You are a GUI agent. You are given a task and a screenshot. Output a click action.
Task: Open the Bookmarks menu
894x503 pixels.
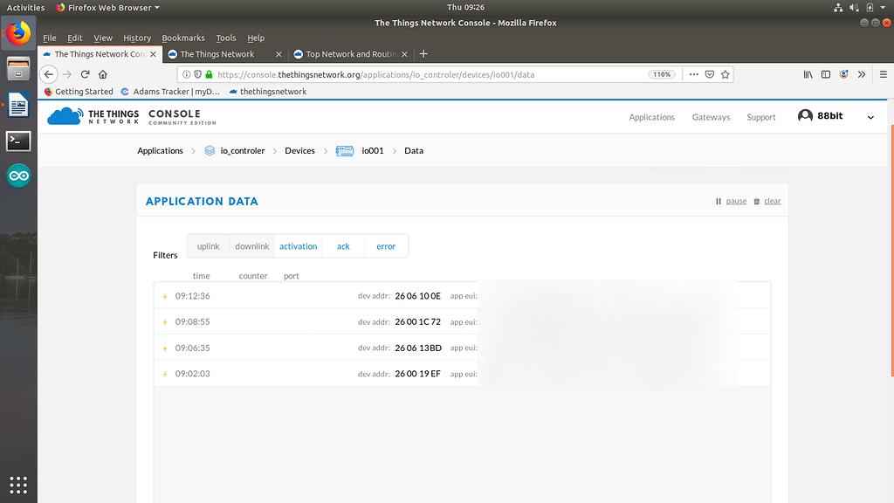[x=183, y=38]
